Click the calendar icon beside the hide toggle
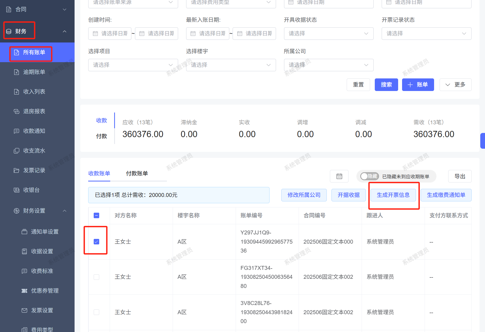This screenshot has width=485, height=332. (x=339, y=176)
